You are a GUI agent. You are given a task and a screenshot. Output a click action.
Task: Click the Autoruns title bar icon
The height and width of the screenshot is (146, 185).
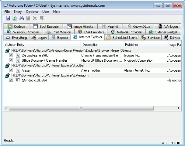5,5
